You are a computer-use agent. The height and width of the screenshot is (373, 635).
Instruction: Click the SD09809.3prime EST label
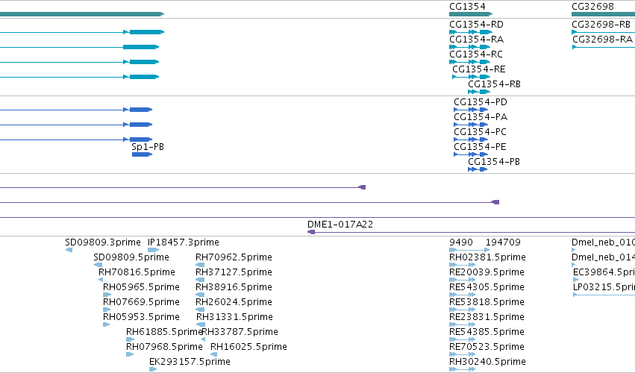click(103, 242)
